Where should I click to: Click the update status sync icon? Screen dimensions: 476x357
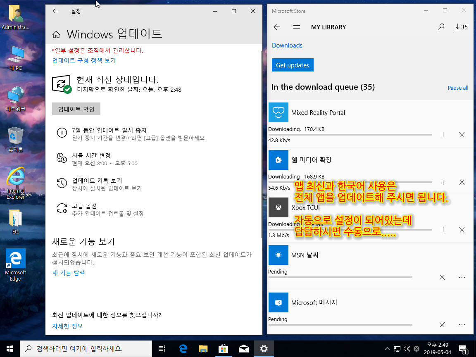[62, 84]
